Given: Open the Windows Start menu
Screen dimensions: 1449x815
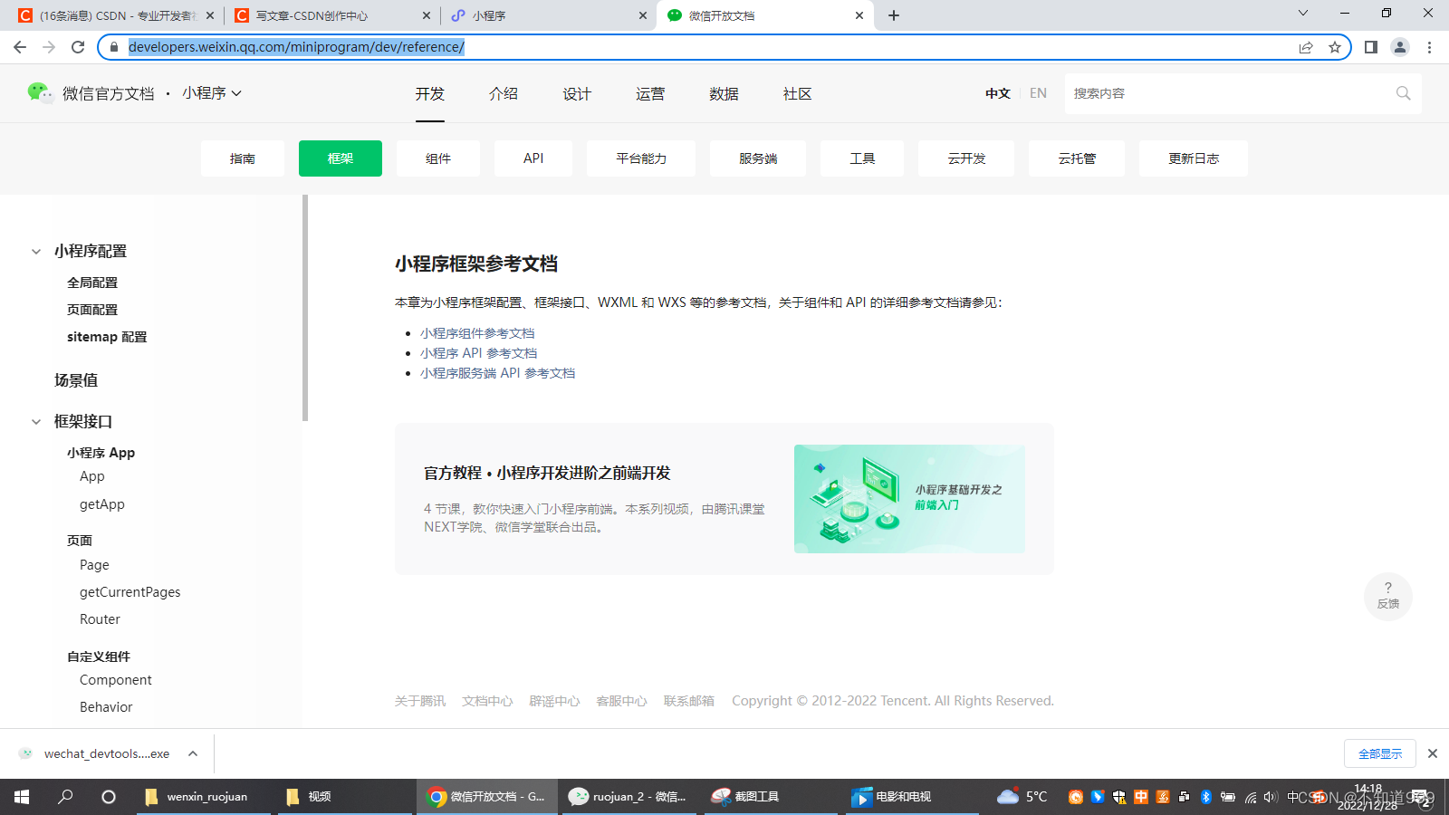Looking at the screenshot, I should tap(22, 797).
